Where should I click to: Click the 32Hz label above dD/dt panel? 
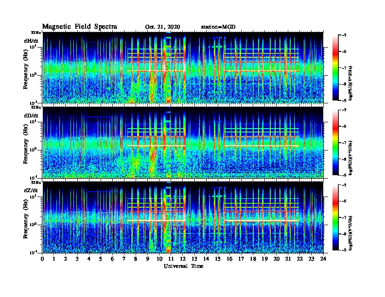(x=35, y=107)
